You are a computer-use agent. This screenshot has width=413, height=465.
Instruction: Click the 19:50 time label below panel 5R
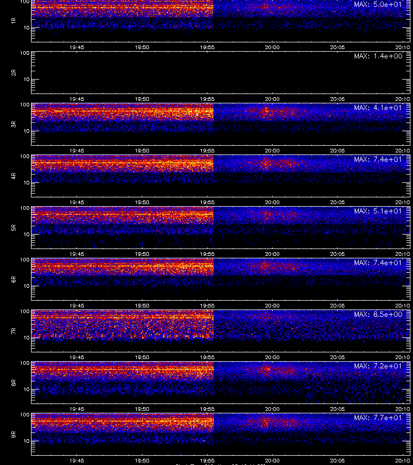tap(142, 254)
